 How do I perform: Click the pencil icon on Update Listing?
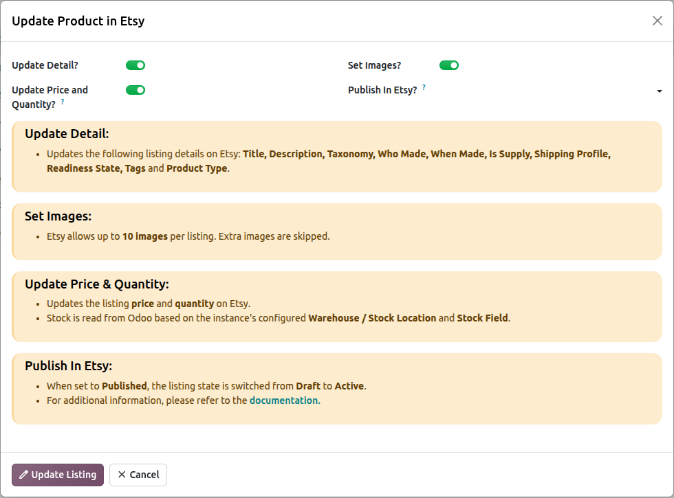click(x=23, y=475)
